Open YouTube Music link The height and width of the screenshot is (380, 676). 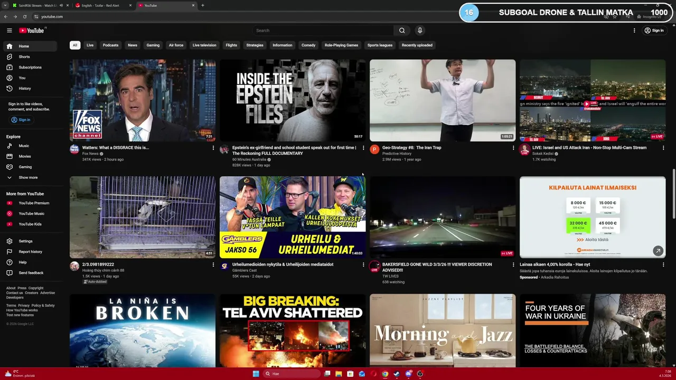[30, 213]
